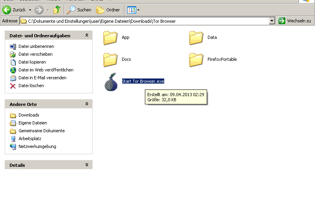
Task: Click Datei verschieben link
Action: tap(35, 54)
